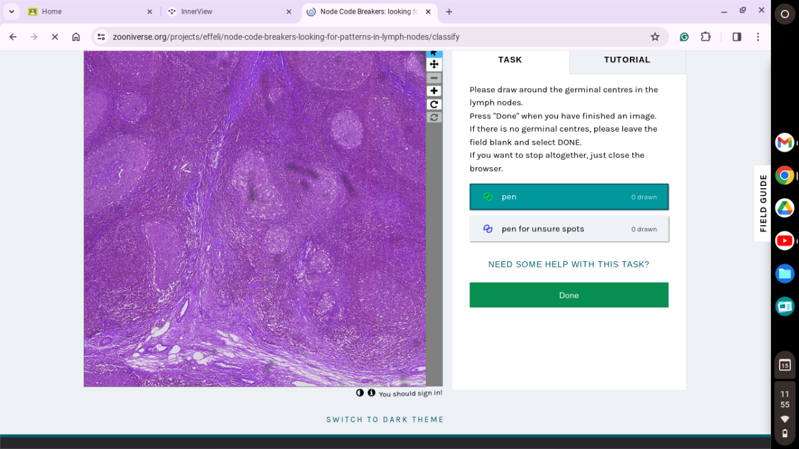
Task: Close the InnerView browser tab
Action: pos(288,11)
